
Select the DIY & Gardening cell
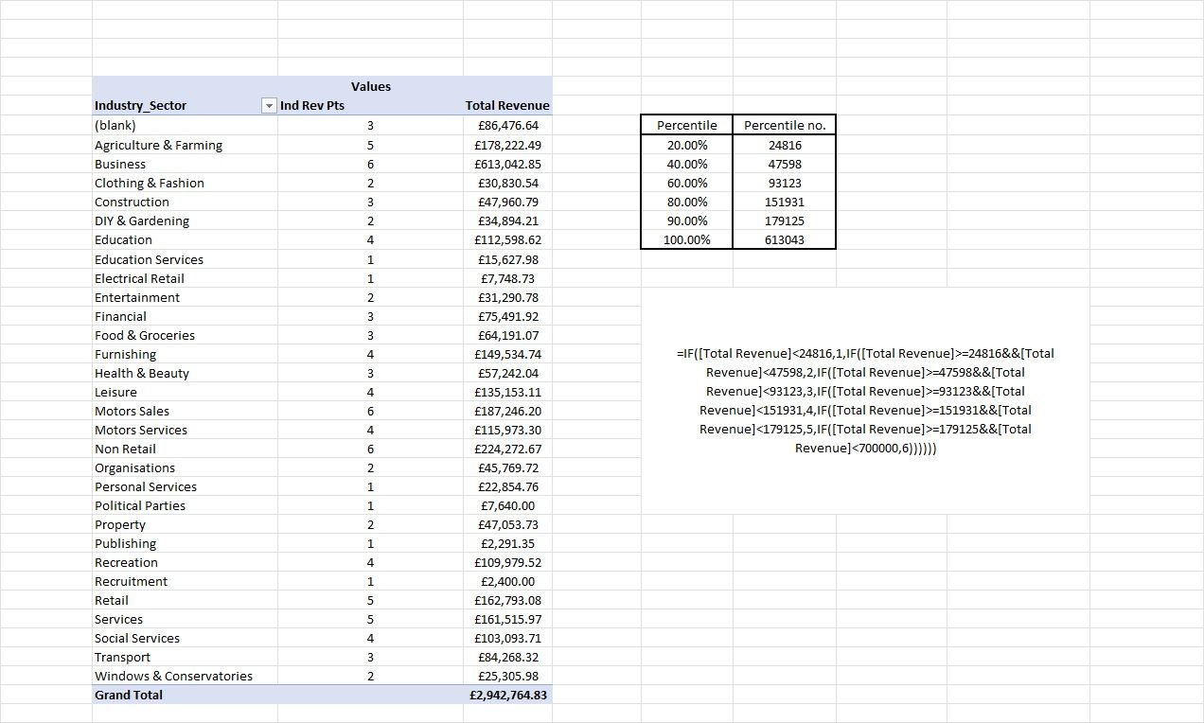coord(185,220)
